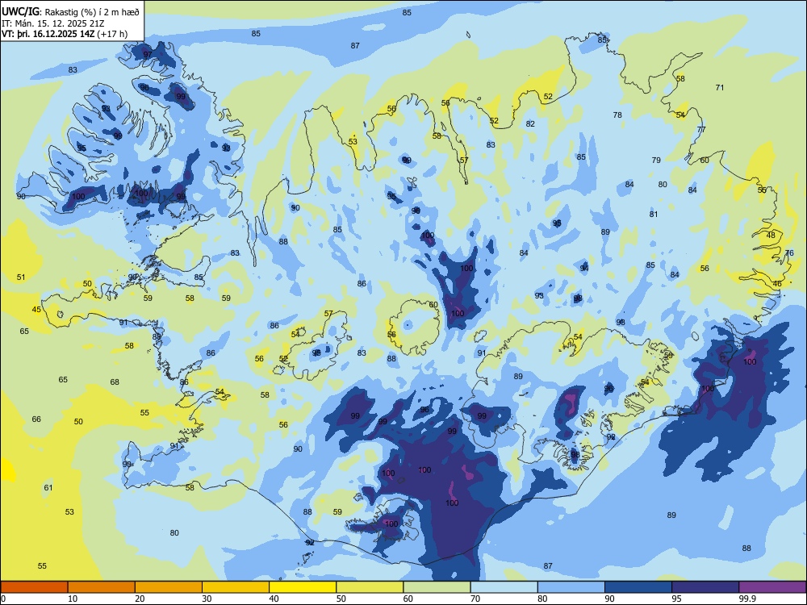Click the humidity value '66' on the map
The image size is (807, 605).
tap(36, 419)
